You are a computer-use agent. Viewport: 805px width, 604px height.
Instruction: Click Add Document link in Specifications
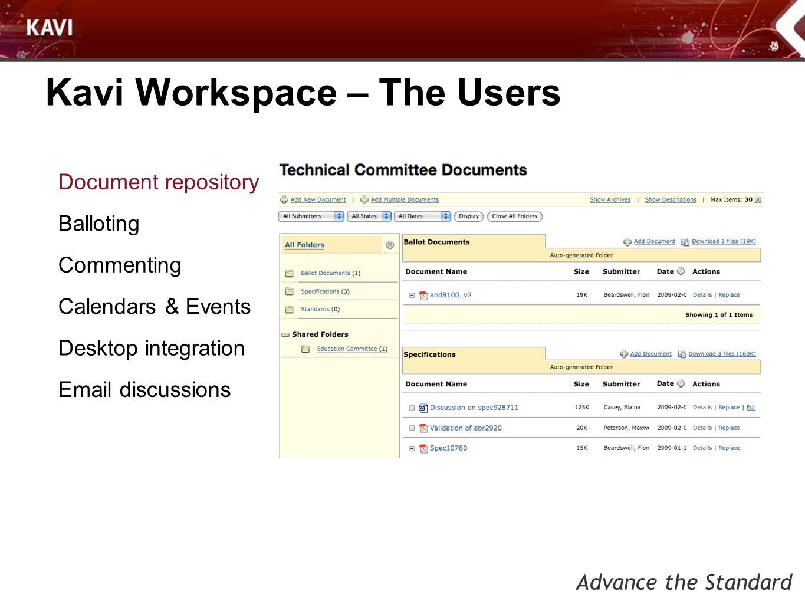pos(651,354)
